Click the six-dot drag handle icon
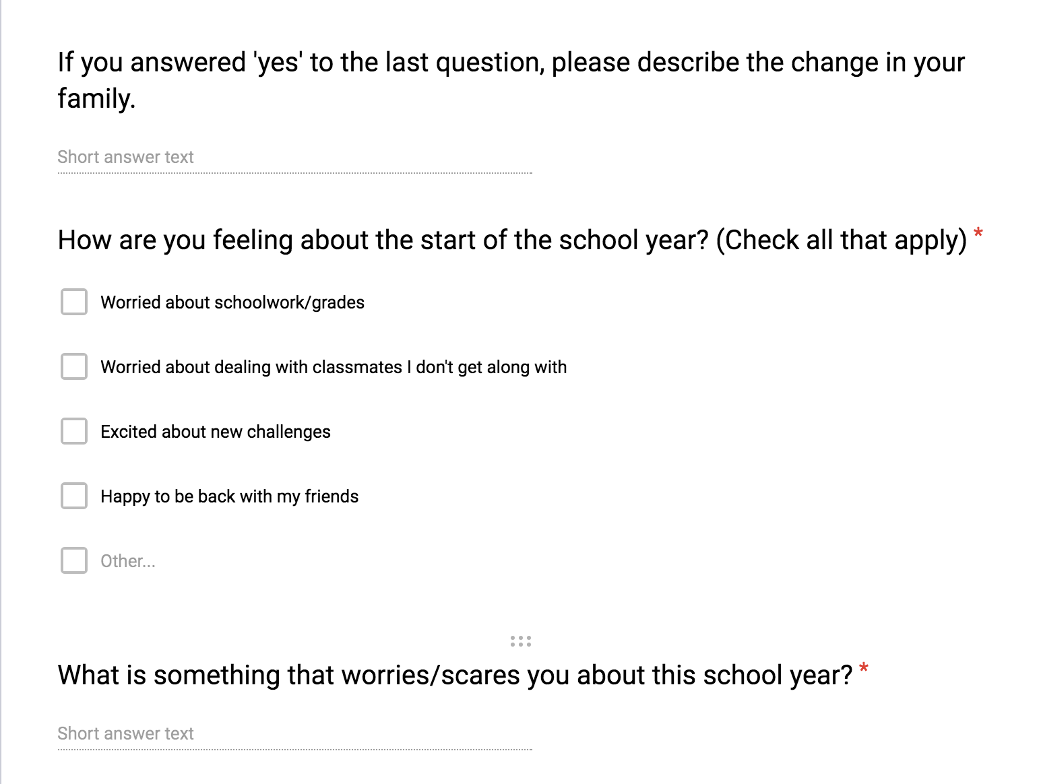 (x=521, y=641)
